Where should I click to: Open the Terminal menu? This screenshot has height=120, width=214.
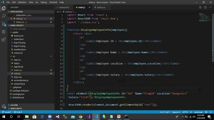(x=53, y=2)
